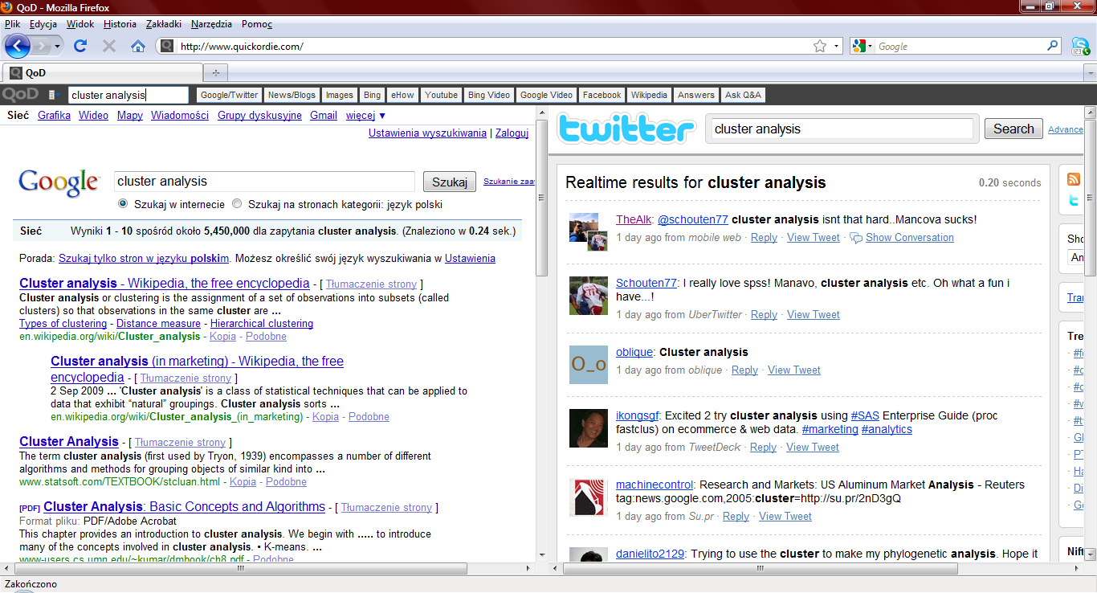This screenshot has width=1097, height=593.
Task: Click the Google Szukaj button
Action: click(449, 182)
